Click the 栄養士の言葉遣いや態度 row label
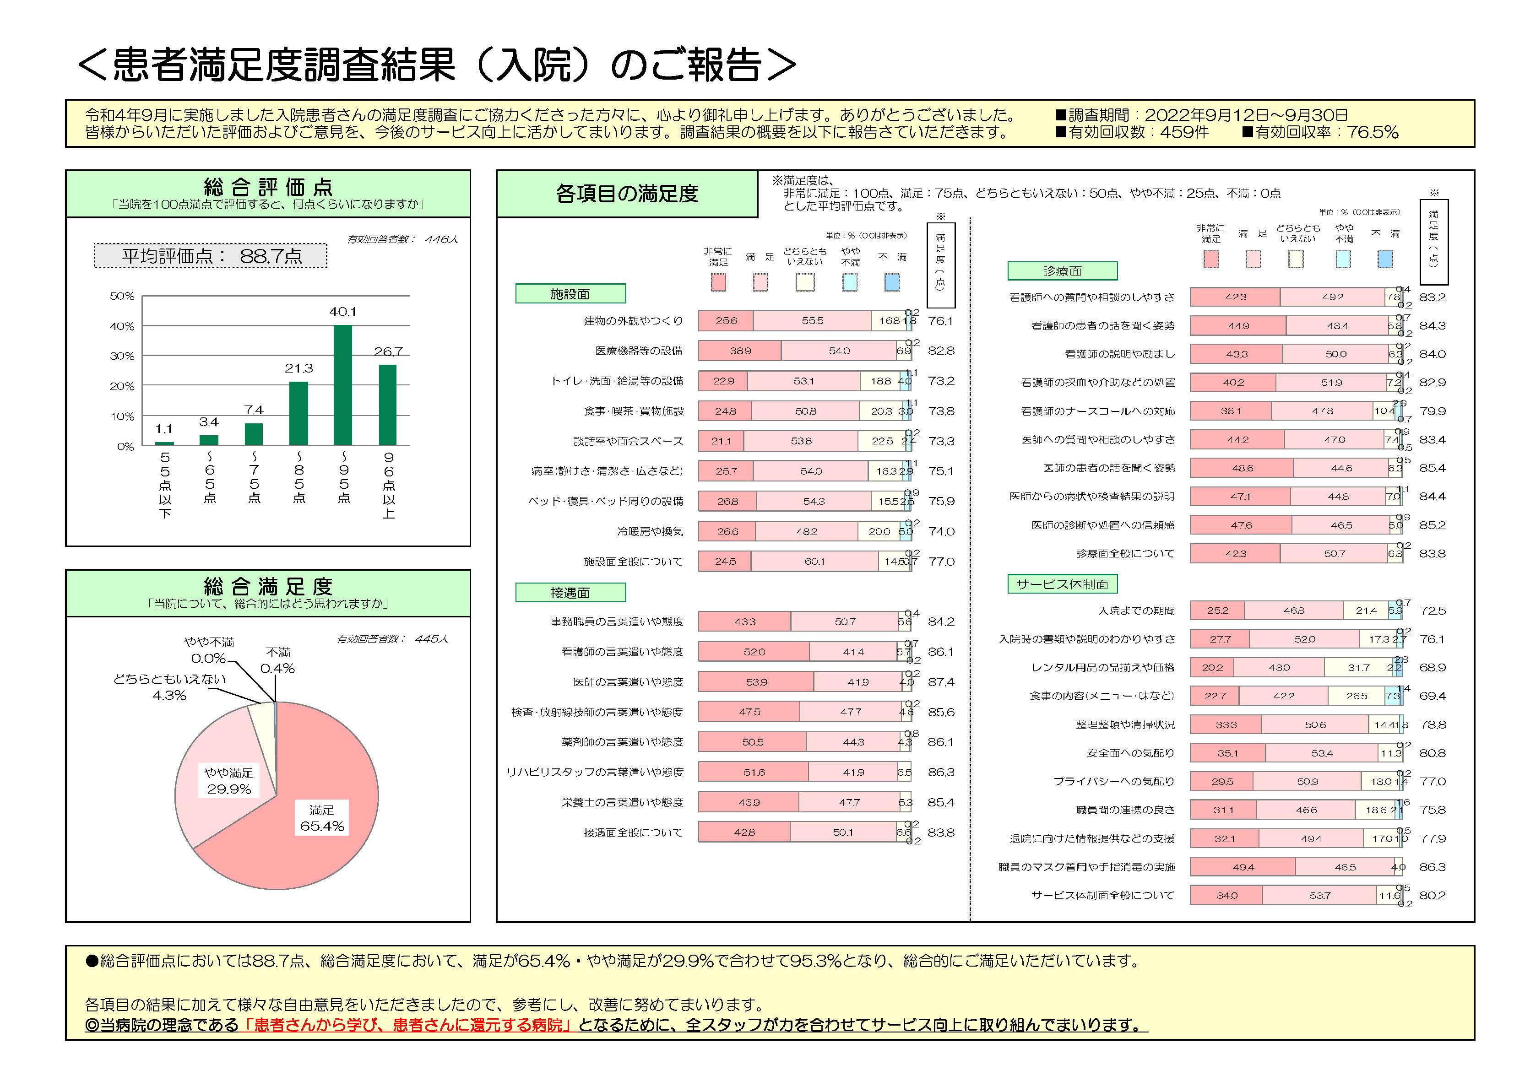This screenshot has width=1514, height=1070. (623, 802)
